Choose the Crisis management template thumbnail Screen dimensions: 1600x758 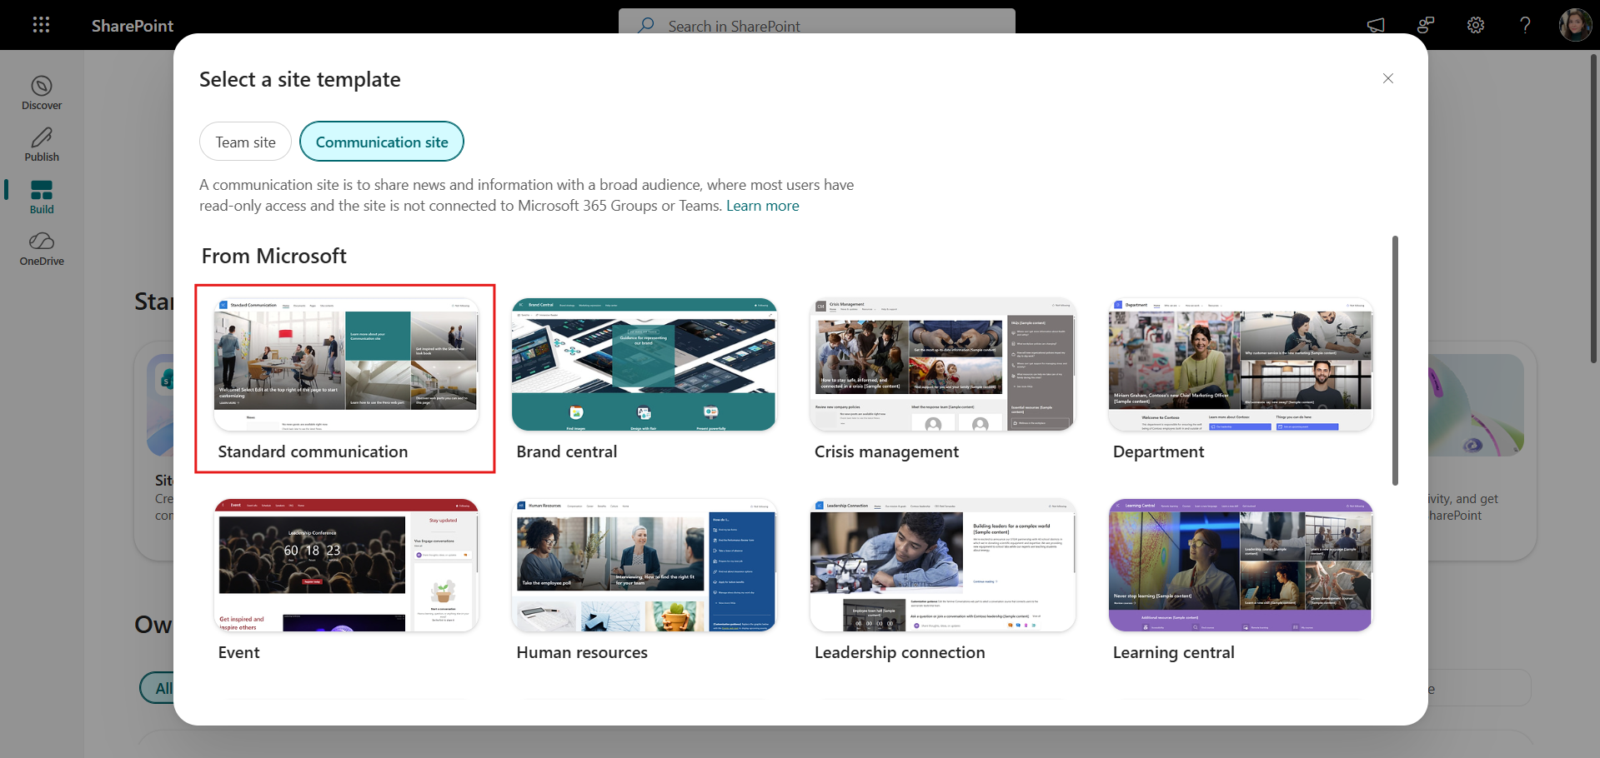click(943, 365)
